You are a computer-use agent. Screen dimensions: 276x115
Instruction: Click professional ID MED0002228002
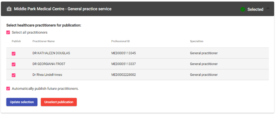(123, 75)
